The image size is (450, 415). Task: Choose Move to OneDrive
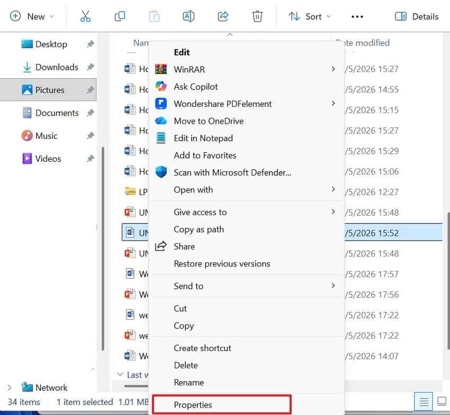tap(247, 121)
